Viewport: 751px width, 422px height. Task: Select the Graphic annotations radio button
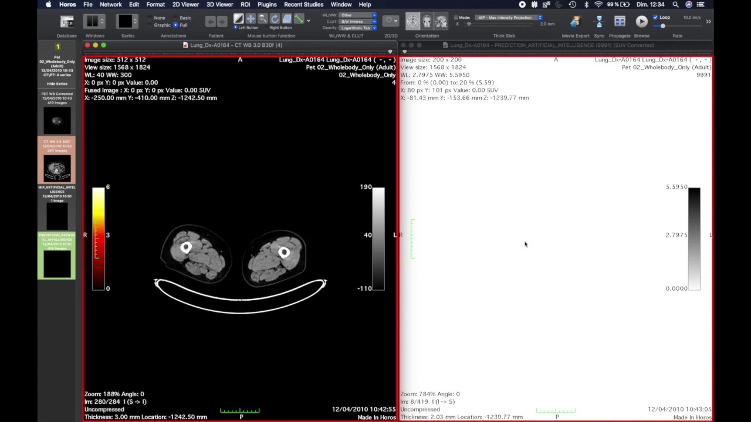point(149,25)
